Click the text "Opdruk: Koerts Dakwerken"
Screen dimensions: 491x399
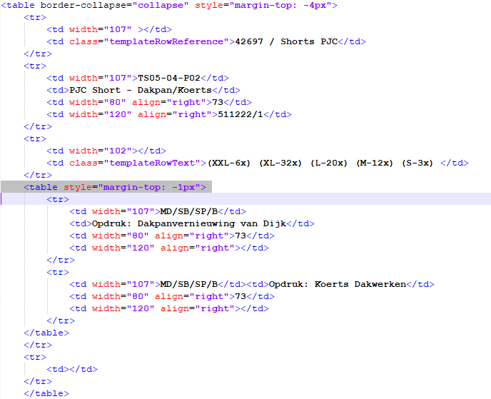pyautogui.click(x=338, y=284)
